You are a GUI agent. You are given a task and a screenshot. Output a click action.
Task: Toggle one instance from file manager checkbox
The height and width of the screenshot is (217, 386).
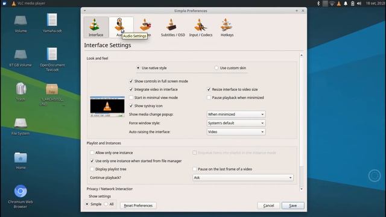pyautogui.click(x=136, y=161)
